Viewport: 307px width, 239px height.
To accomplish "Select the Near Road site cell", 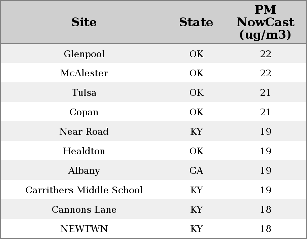I will 84,131.
